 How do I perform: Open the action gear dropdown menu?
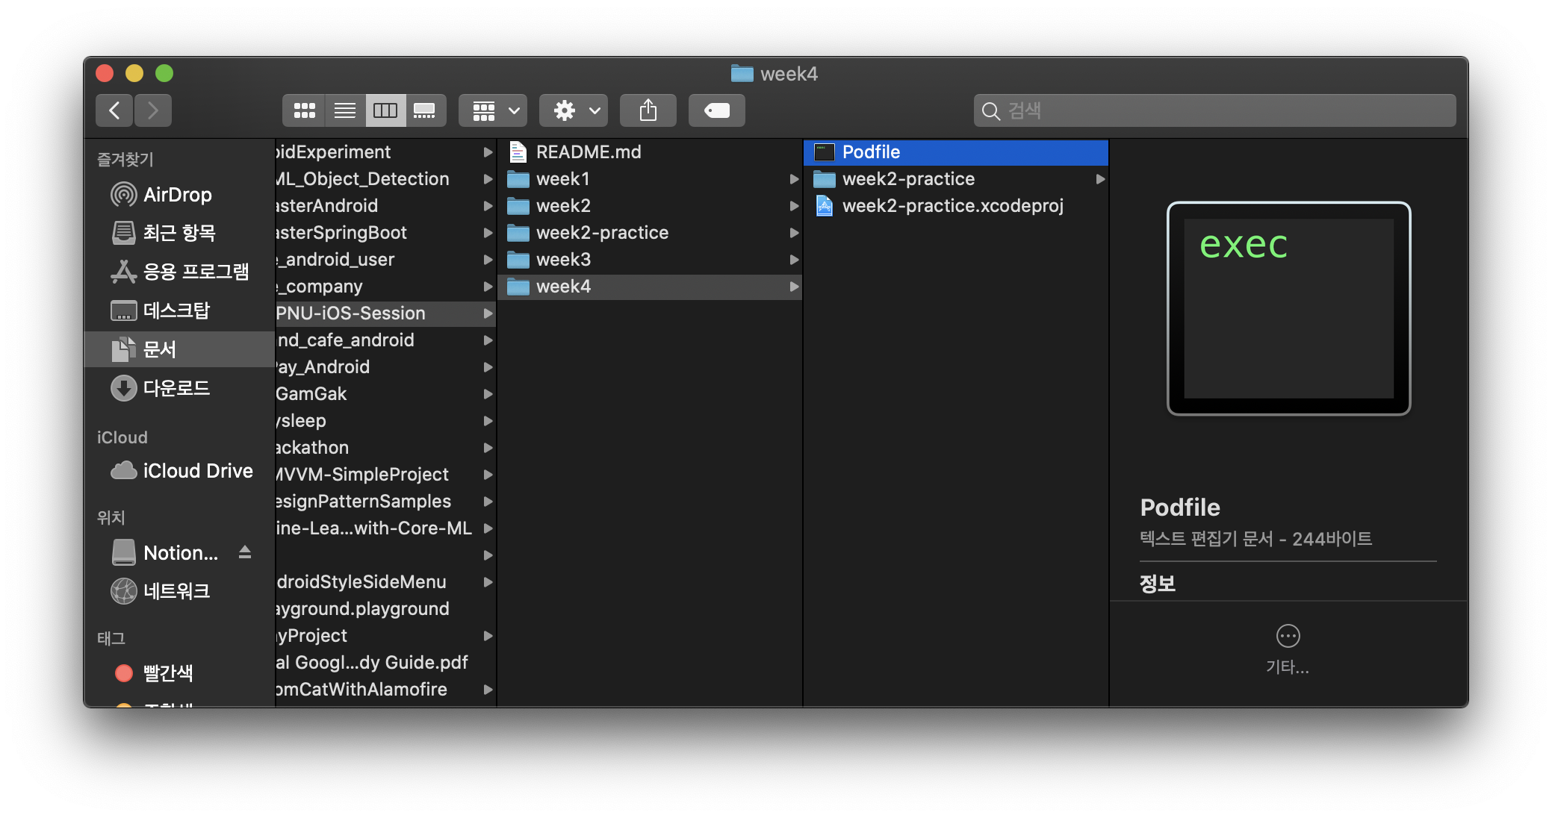pyautogui.click(x=574, y=110)
